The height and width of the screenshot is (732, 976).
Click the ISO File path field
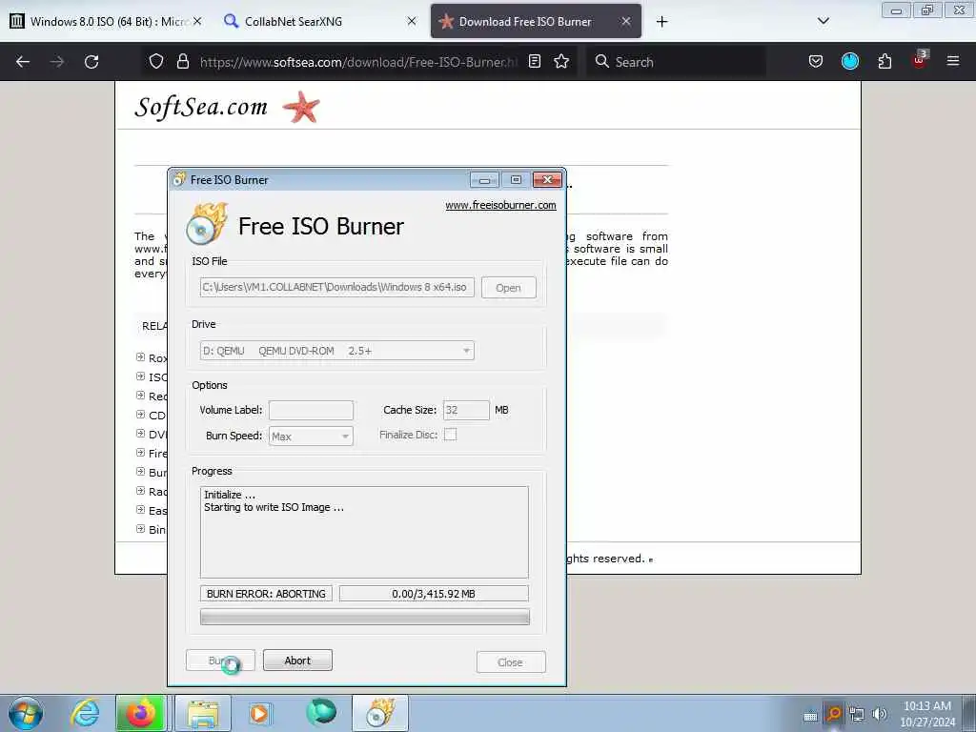[x=336, y=287]
